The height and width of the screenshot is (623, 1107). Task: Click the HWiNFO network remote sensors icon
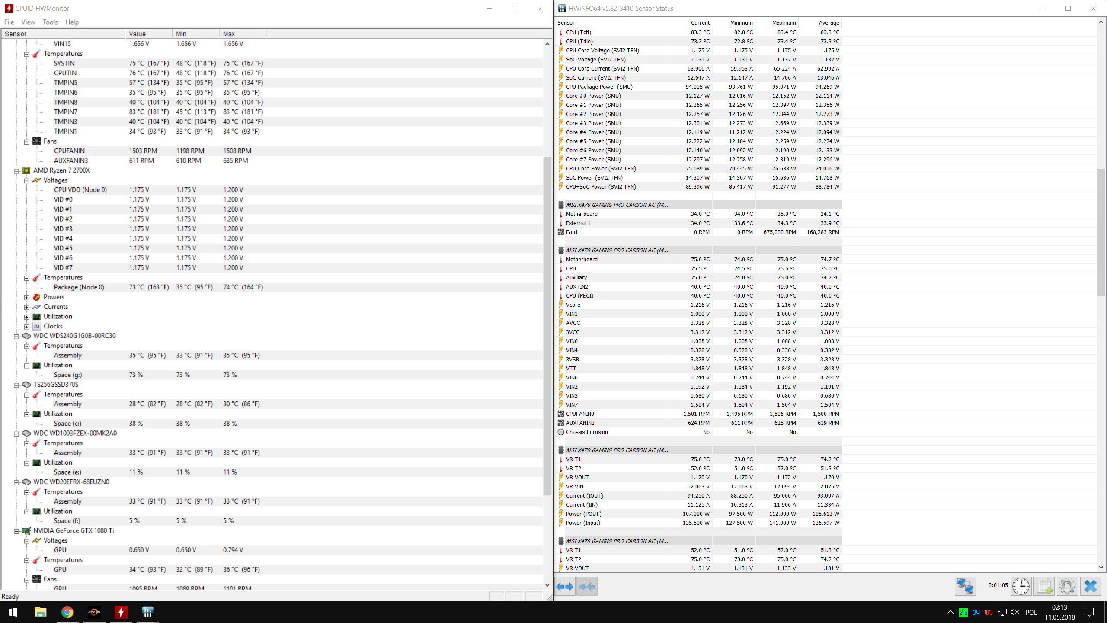(965, 587)
